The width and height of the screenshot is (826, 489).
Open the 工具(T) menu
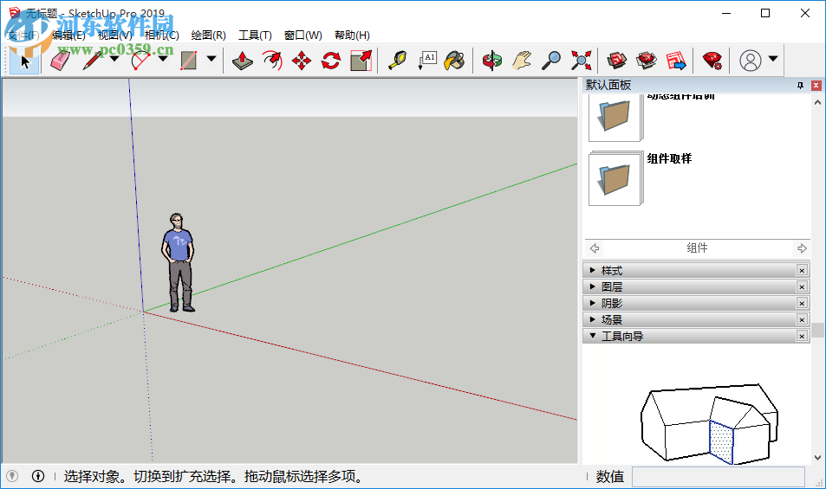(x=255, y=35)
